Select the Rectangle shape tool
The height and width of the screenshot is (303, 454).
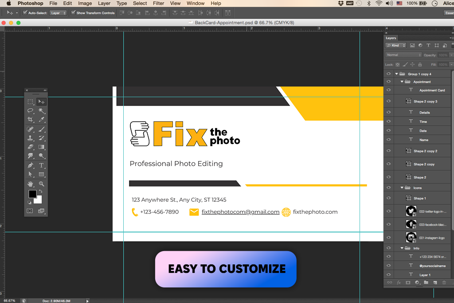coord(41,174)
